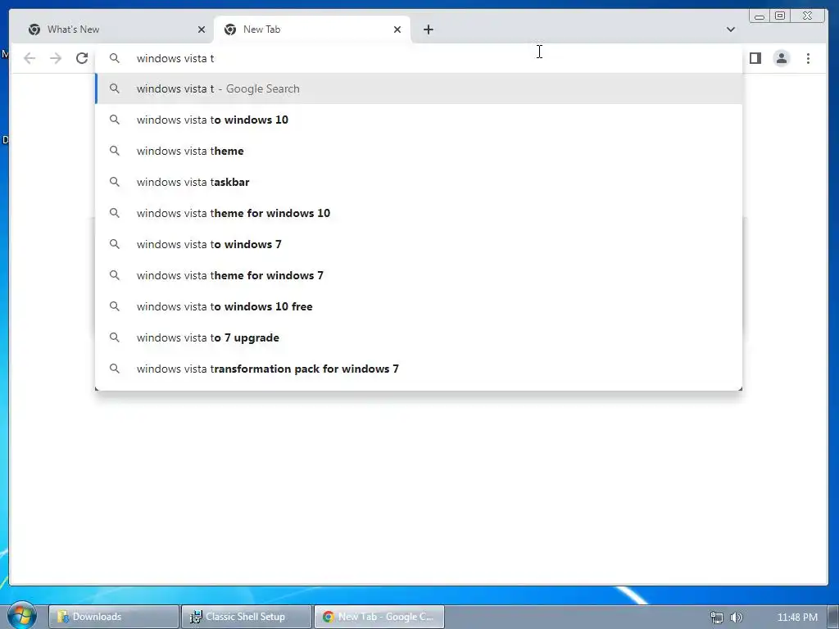This screenshot has width=839, height=629.
Task: Open a new tab with the plus button
Action: click(428, 29)
